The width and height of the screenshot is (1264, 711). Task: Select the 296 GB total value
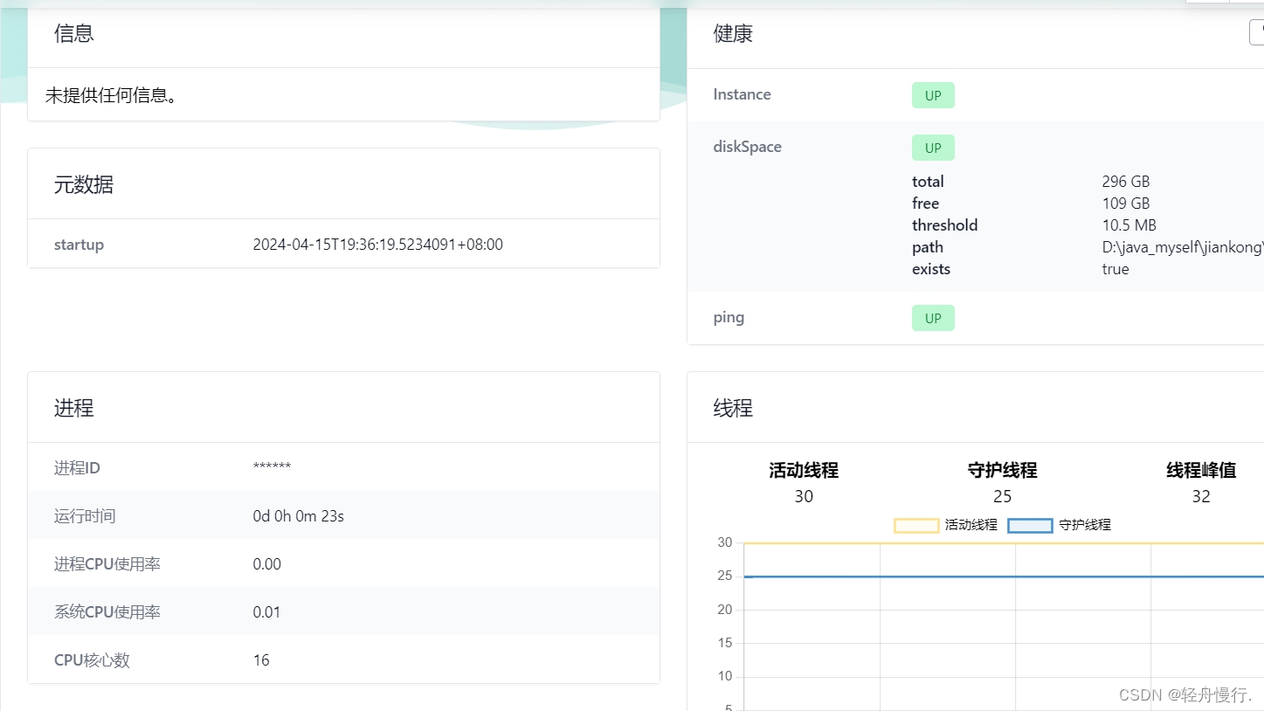1126,182
